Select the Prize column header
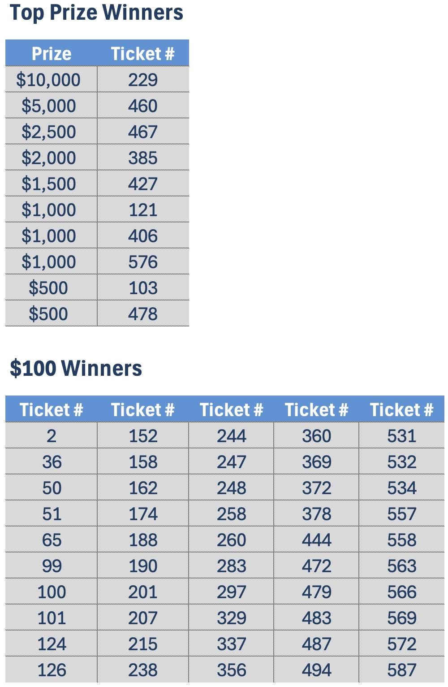Screen dimensions: 448x687 51,54
